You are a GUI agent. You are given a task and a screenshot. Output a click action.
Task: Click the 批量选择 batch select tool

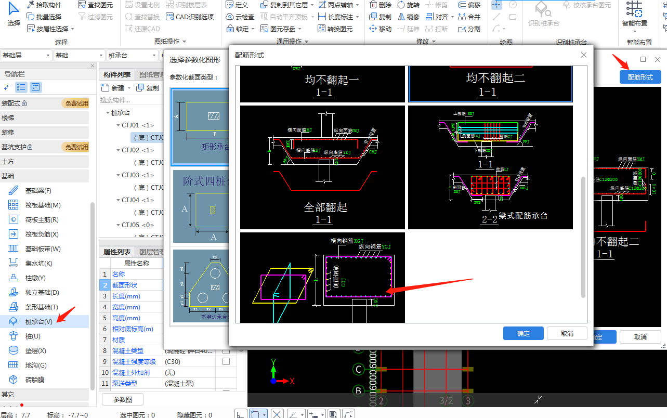pos(44,17)
